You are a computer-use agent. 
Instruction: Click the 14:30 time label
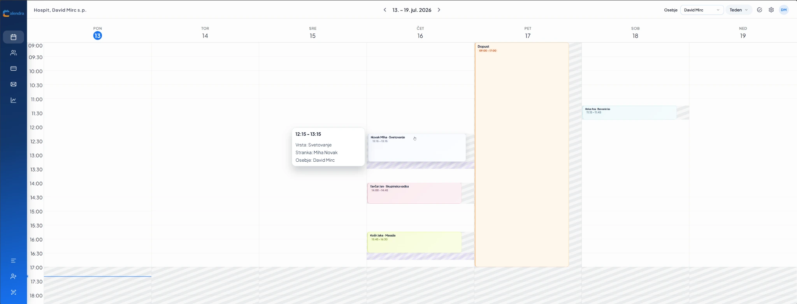pyautogui.click(x=36, y=197)
